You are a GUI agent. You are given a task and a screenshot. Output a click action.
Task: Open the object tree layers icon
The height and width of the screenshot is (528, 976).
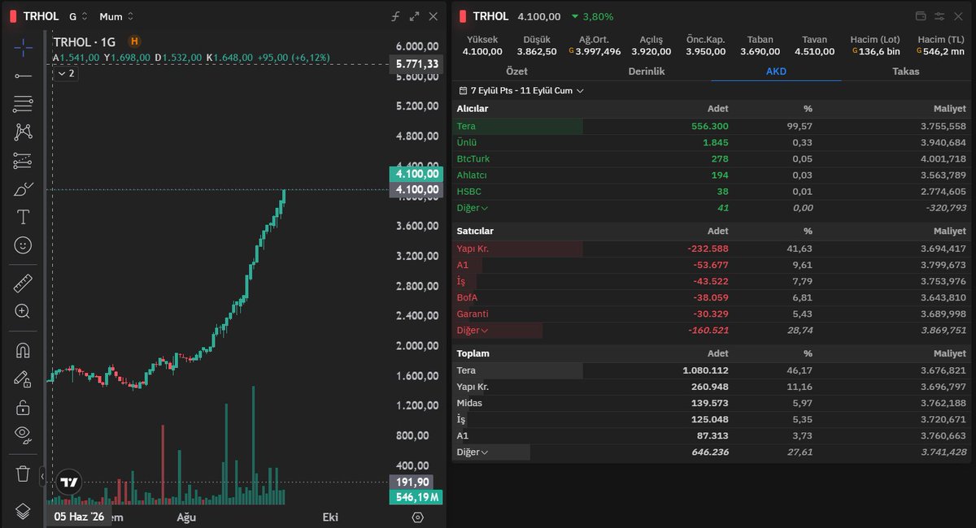pyautogui.click(x=23, y=511)
